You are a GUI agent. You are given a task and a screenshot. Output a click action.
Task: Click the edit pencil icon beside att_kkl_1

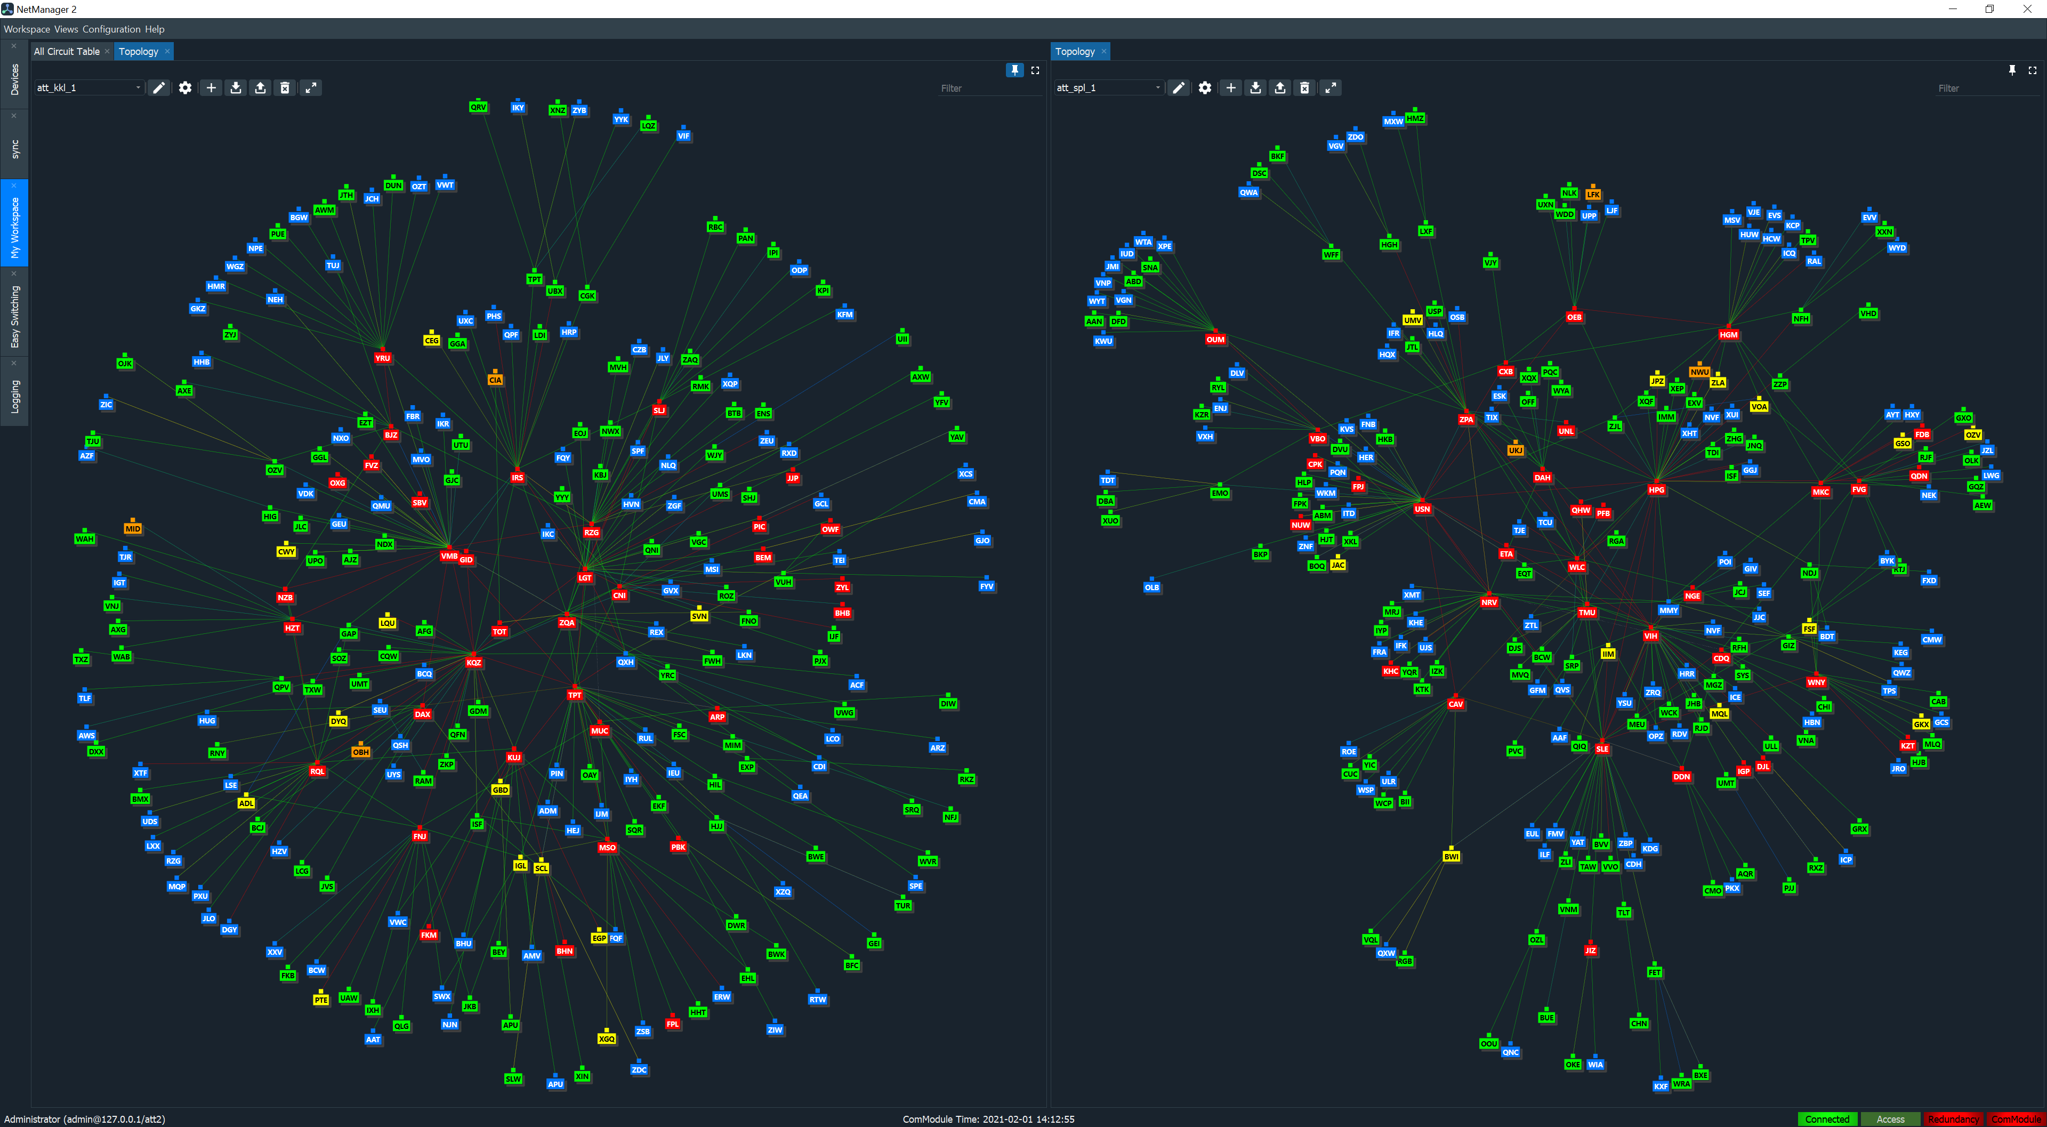click(159, 88)
